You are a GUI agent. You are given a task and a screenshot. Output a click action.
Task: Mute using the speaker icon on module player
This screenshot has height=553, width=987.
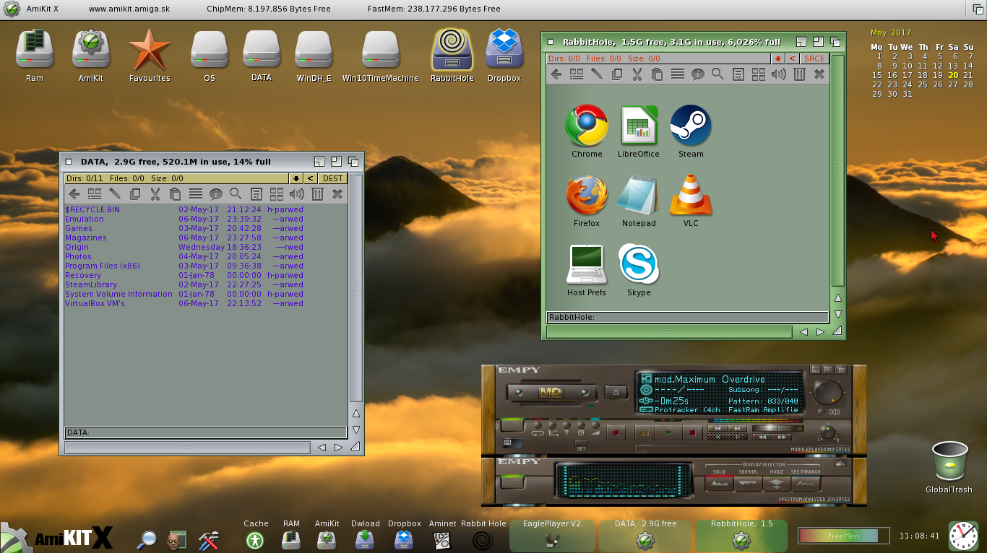(835, 412)
